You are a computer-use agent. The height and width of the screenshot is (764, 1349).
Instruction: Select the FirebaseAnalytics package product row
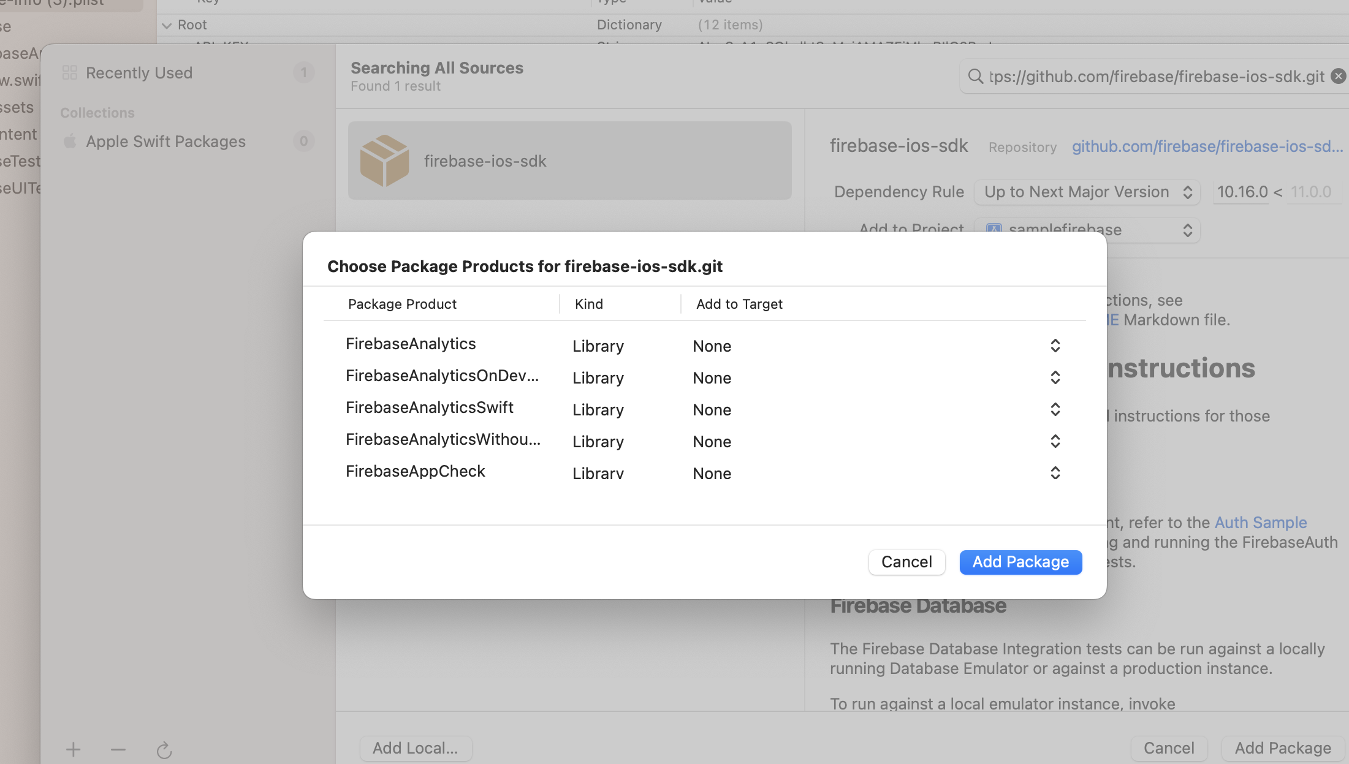[x=411, y=344]
